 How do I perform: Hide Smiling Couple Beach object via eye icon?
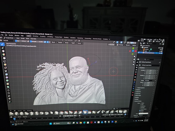(159, 53)
